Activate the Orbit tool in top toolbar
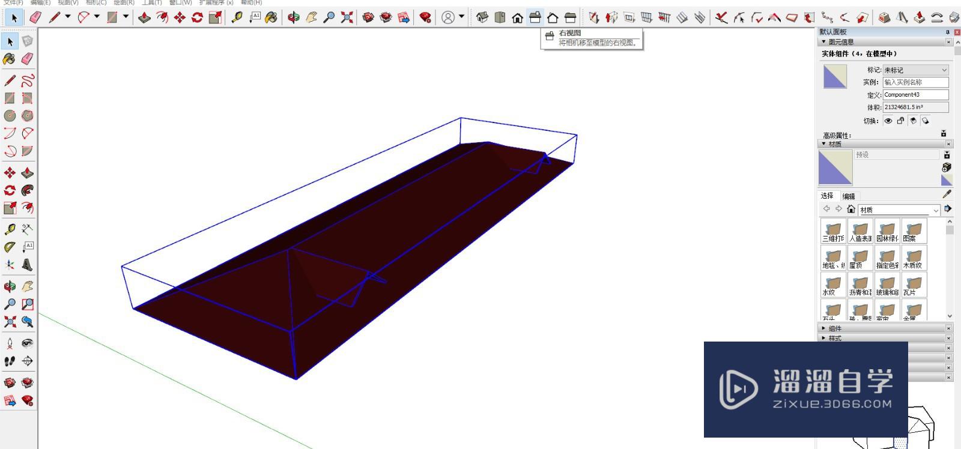This screenshot has height=449, width=961. pos(293,18)
